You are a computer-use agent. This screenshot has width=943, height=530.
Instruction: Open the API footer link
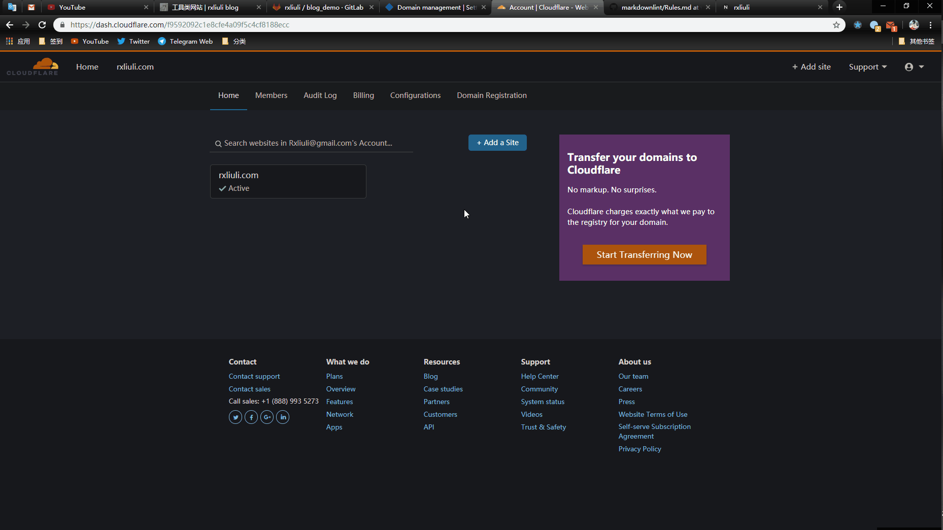429,427
